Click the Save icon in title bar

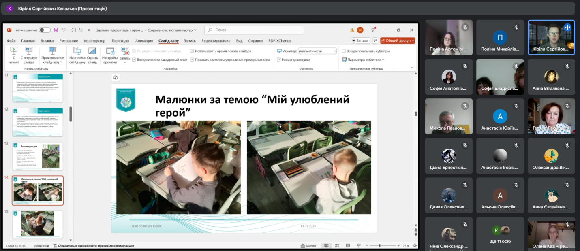[56, 30]
